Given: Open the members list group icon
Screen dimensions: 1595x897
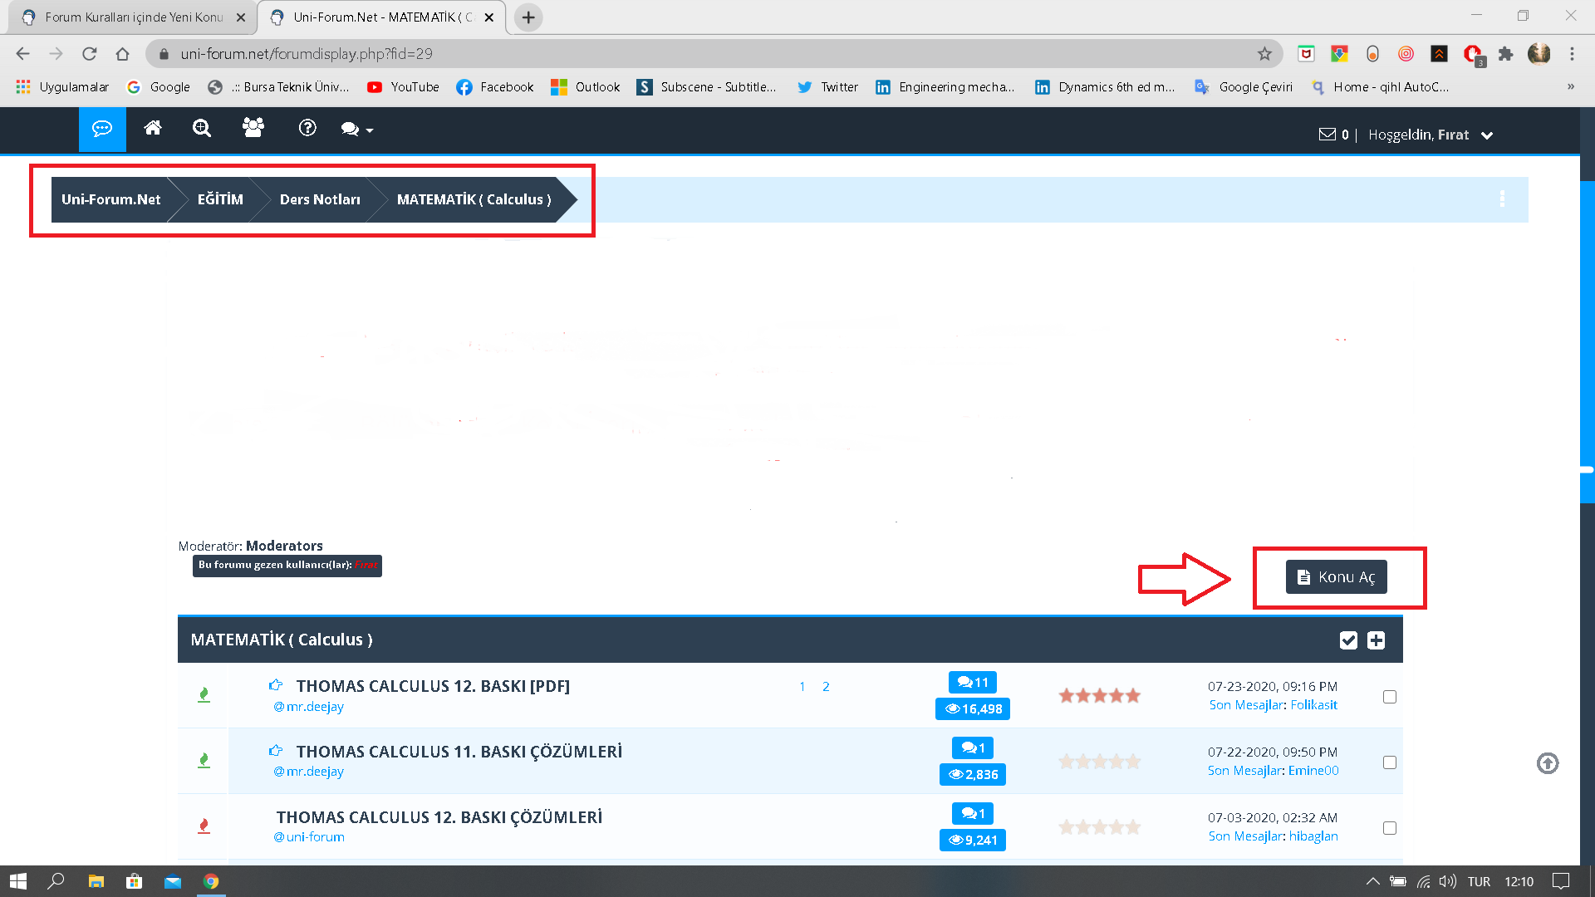Looking at the screenshot, I should point(253,129).
